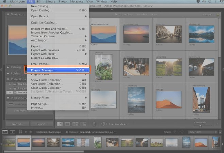Open second window button numbered 2
The width and height of the screenshot is (224, 153).
[12, 132]
